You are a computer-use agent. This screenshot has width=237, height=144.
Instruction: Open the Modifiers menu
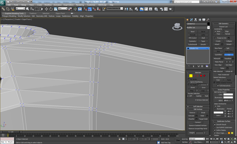(x=48, y=5)
